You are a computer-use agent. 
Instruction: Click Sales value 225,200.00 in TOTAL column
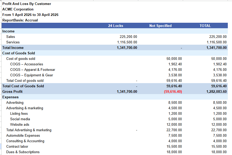(x=218, y=37)
